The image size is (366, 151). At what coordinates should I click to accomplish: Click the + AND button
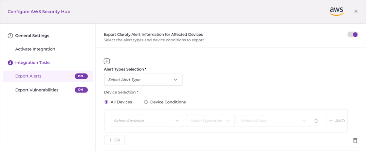tap(337, 121)
